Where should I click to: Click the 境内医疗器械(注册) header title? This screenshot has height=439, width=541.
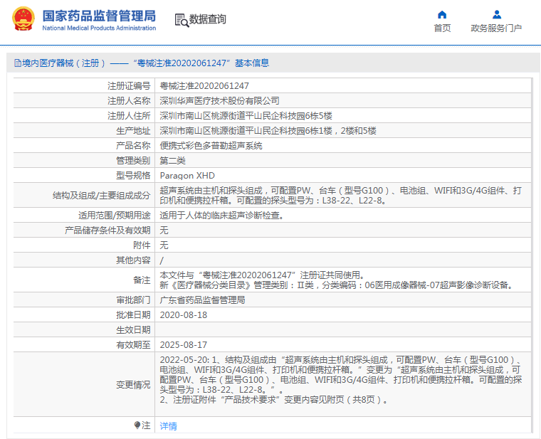tap(142, 63)
